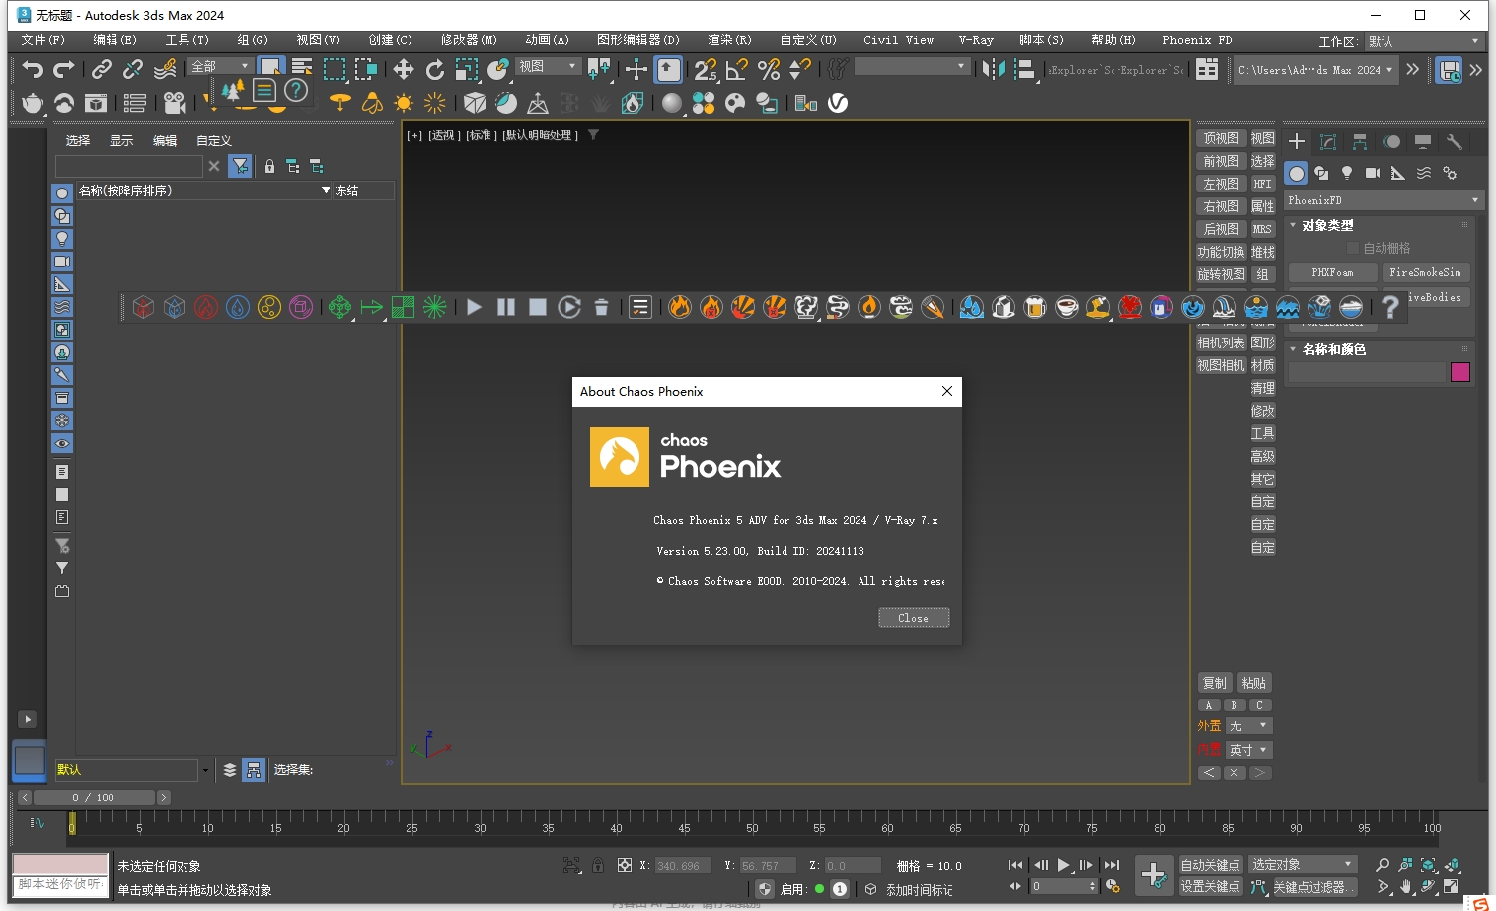Screen dimensions: 1496x911
Task: Click the beer mug preset icon
Action: tap(1035, 307)
